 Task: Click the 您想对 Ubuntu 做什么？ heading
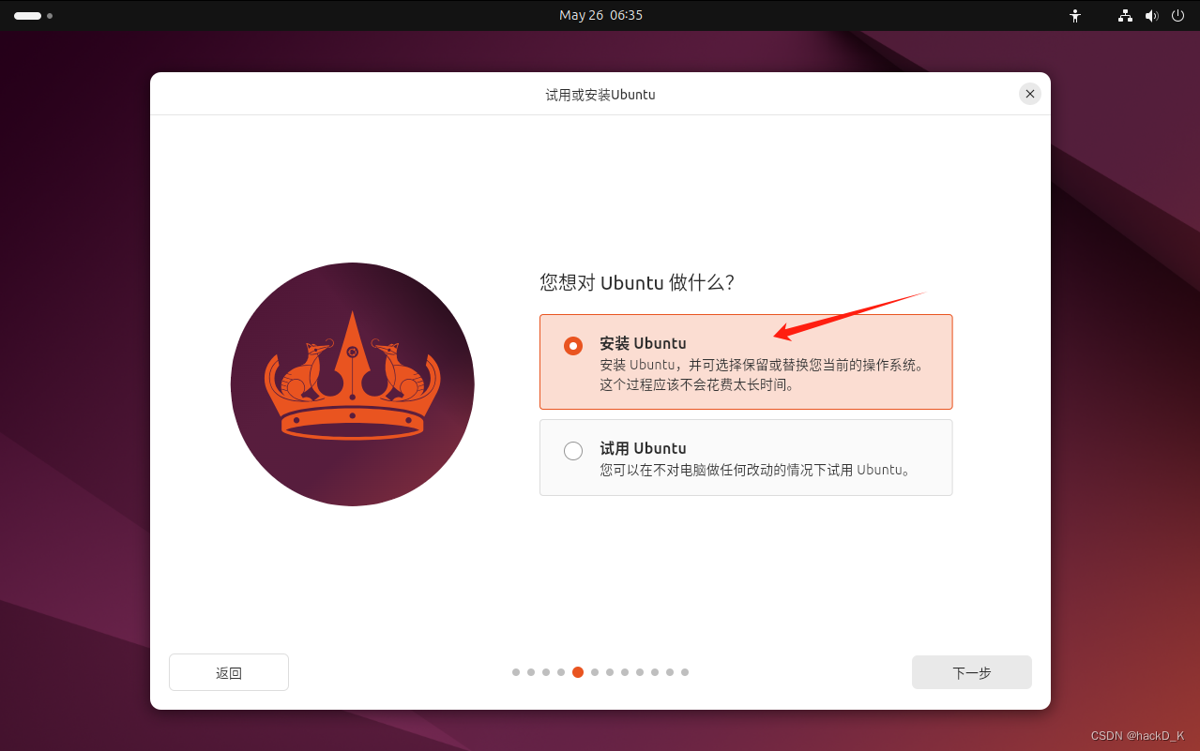tap(637, 282)
